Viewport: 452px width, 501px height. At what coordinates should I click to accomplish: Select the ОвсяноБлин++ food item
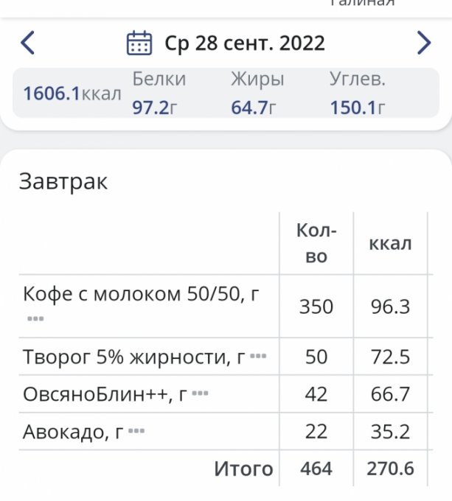105,394
